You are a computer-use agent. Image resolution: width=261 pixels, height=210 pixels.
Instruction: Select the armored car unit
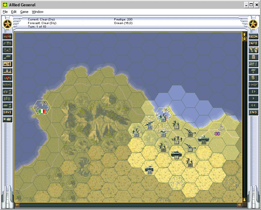coord(149,169)
